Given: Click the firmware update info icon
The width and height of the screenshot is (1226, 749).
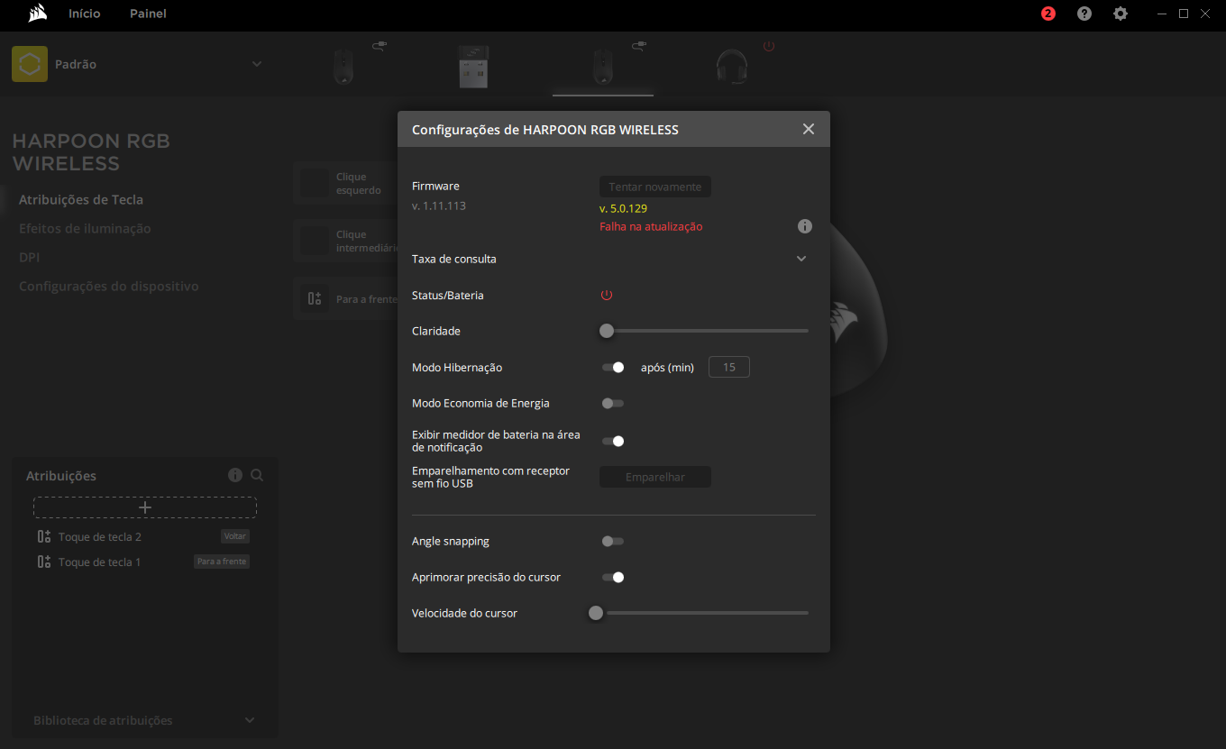Looking at the screenshot, I should coord(805,226).
